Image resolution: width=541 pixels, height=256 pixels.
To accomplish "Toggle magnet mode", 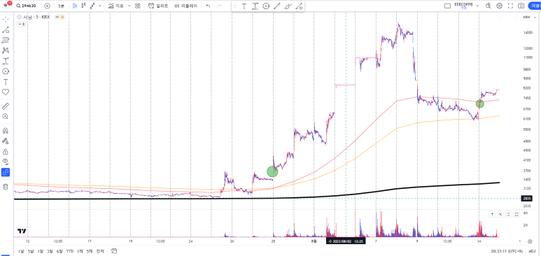I will click(6, 131).
